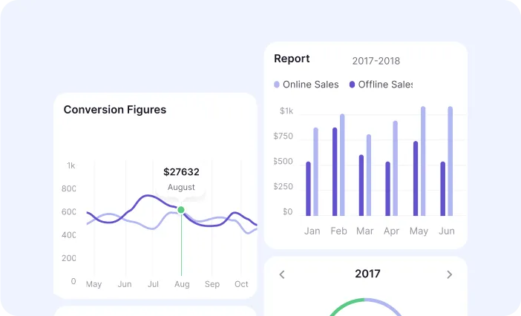Click Mar label on Report axis
521x316 pixels.
click(365, 231)
